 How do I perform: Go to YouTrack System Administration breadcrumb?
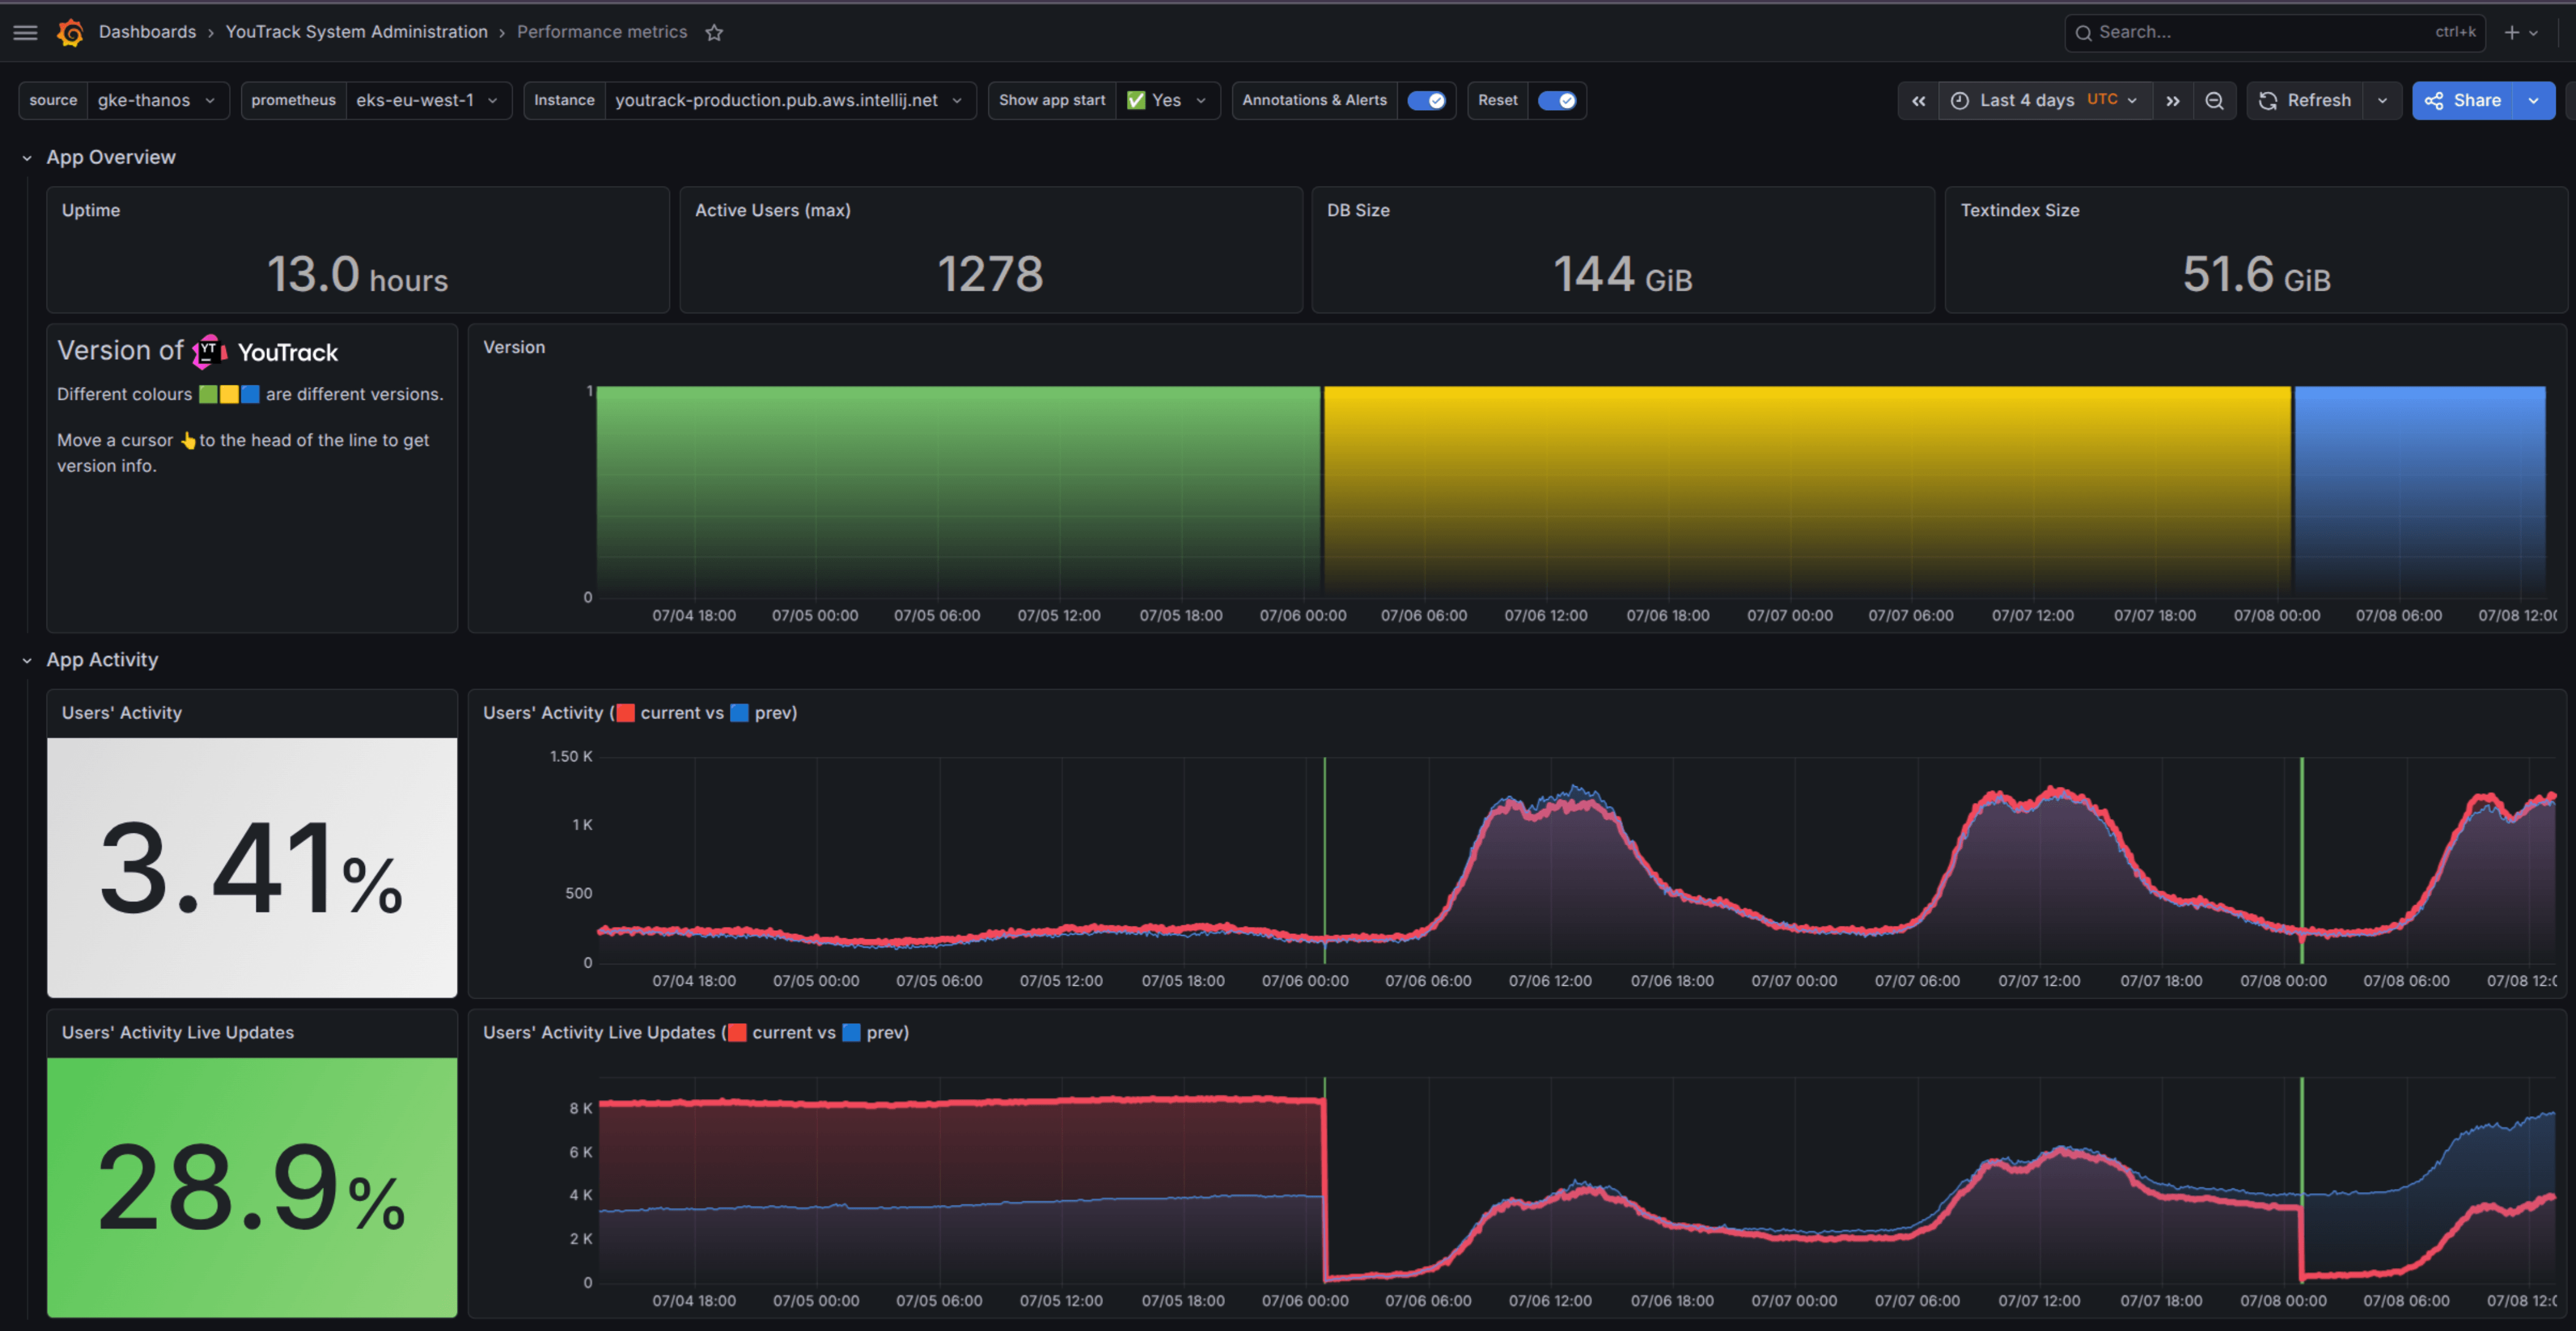pos(356,32)
